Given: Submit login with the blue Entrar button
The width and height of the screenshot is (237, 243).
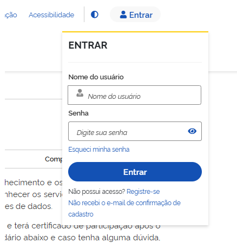Looking at the screenshot, I should coord(135,172).
